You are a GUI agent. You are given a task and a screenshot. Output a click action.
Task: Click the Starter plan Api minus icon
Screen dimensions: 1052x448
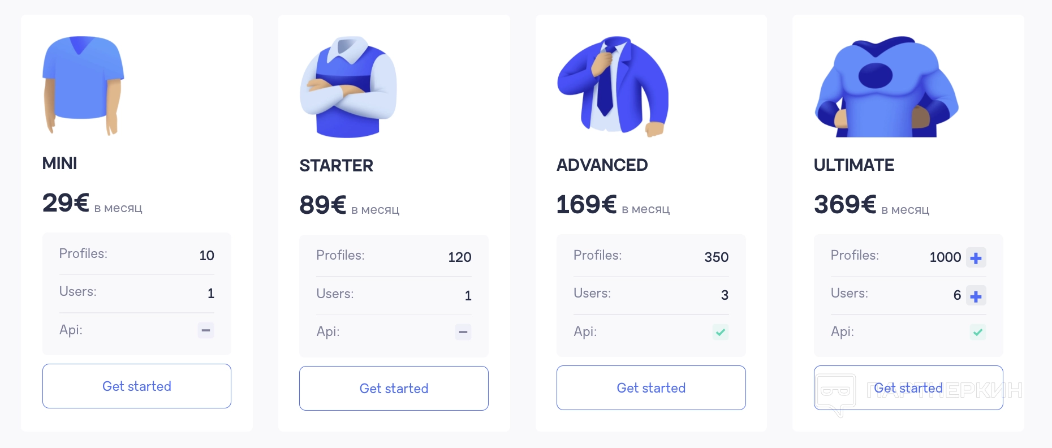(463, 332)
